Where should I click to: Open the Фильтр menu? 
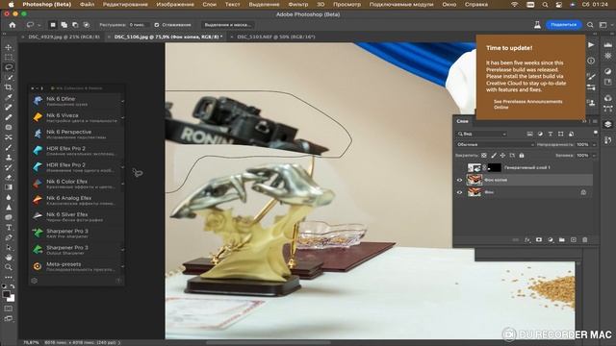[298, 4]
